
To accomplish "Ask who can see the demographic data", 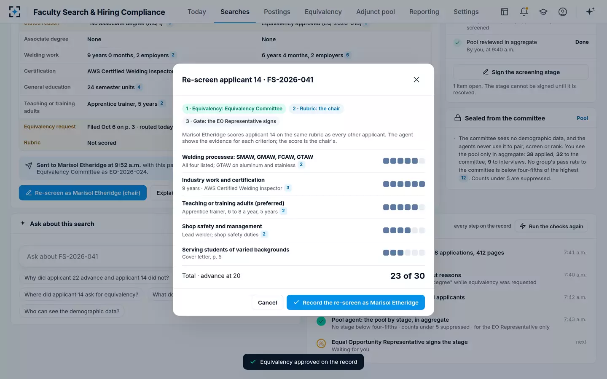I will pos(72,312).
